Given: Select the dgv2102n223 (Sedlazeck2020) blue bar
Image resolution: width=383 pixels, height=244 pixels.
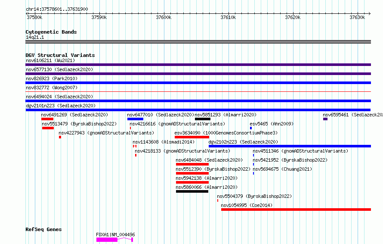Looking at the screenshot, I should pyautogui.click(x=290, y=146).
